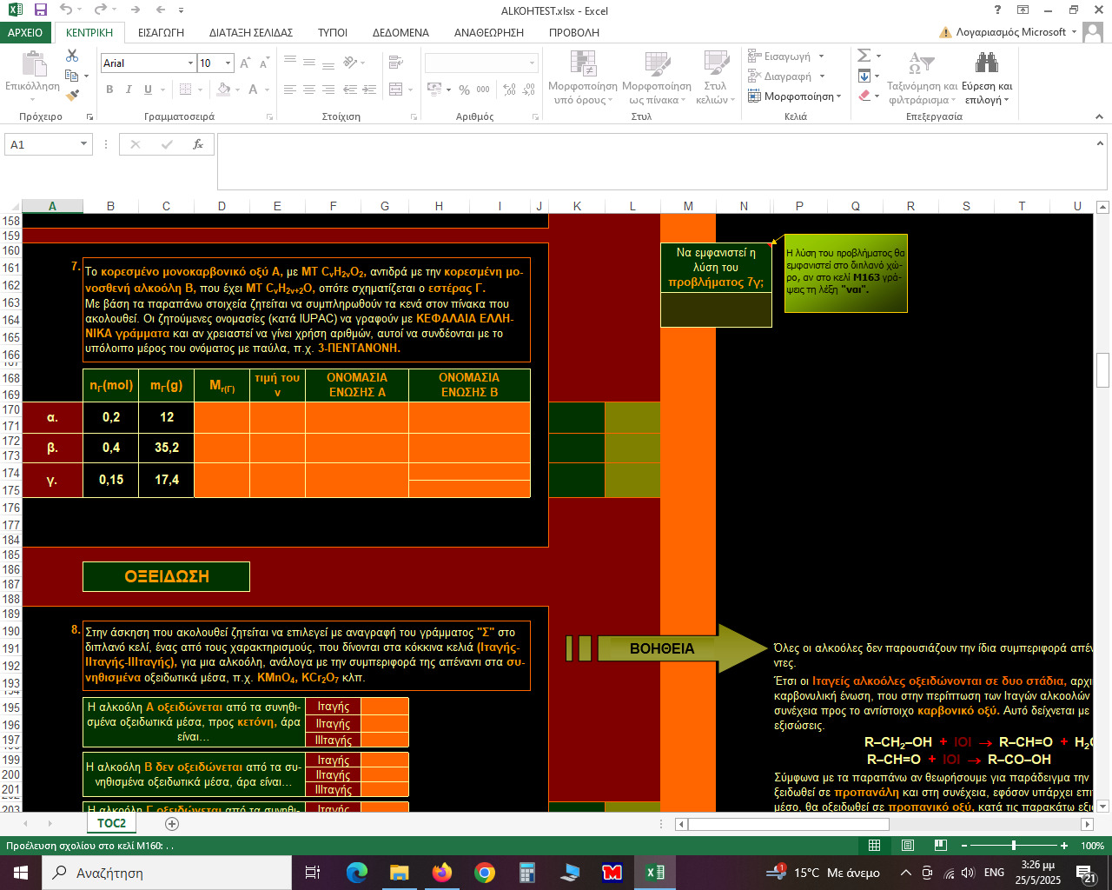This screenshot has width=1112, height=890.
Task: Open the ΕΙΣΑΓΩΓΗ ribbon tab
Action: tap(161, 32)
